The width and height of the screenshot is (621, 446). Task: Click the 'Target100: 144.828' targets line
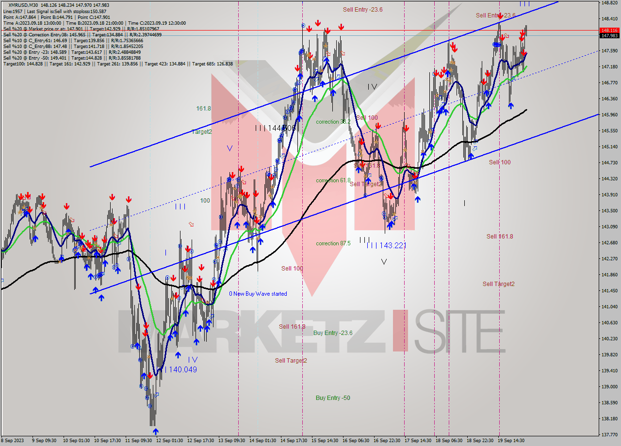[x=117, y=64]
